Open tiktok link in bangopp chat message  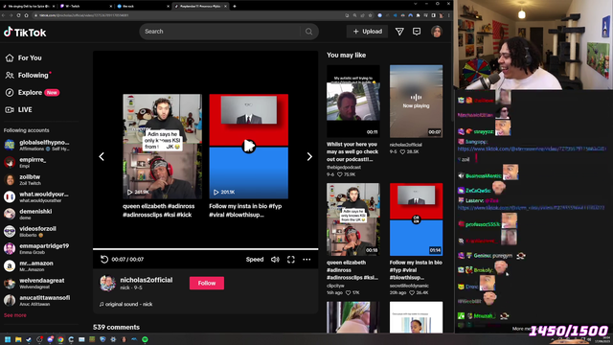click(x=532, y=149)
